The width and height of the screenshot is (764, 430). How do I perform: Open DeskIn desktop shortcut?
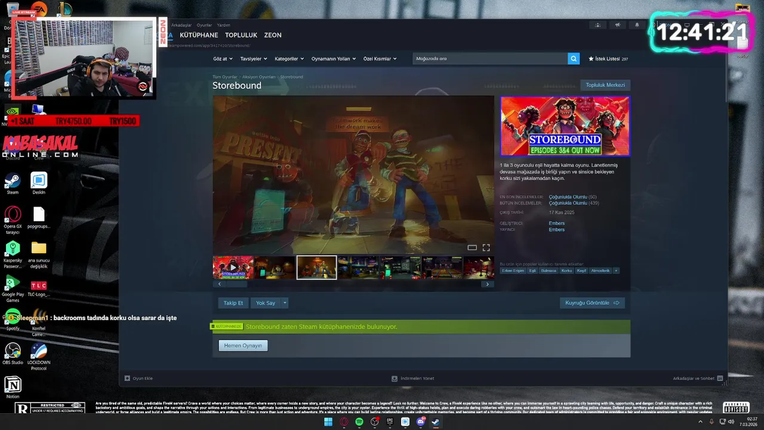(39, 184)
